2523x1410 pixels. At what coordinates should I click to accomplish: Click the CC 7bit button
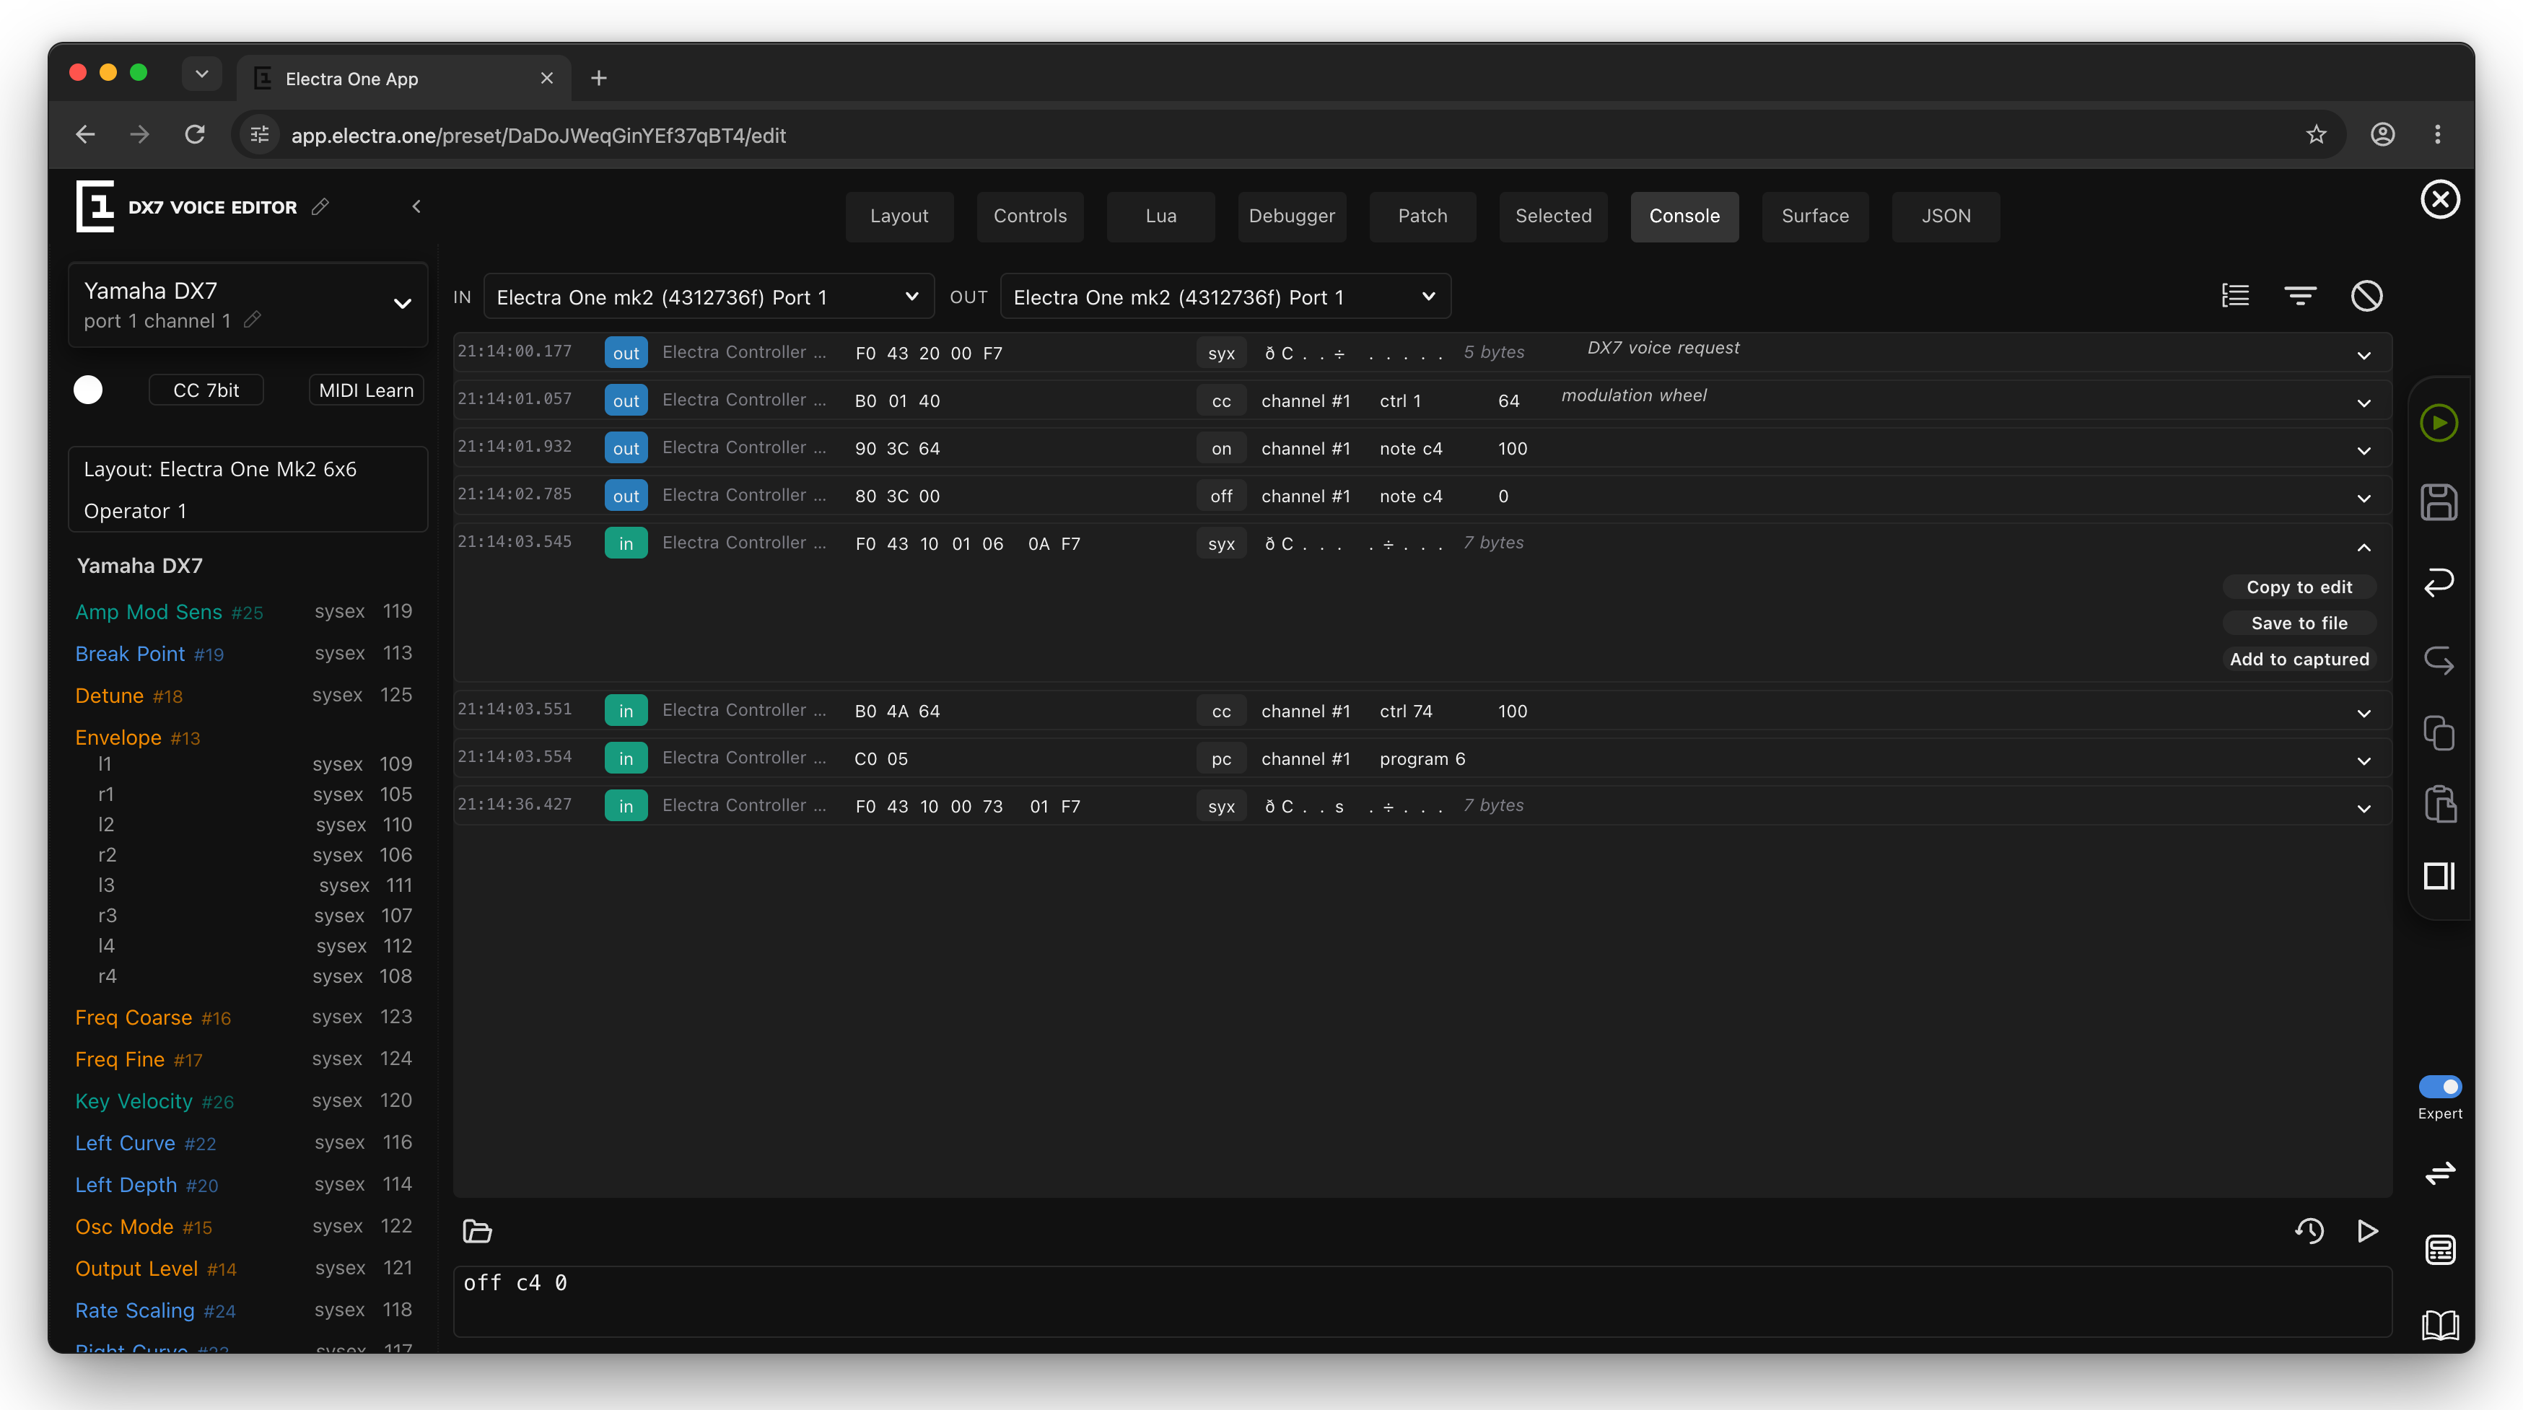(x=206, y=390)
